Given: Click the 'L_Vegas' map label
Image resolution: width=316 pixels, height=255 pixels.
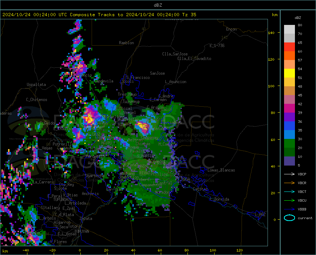Looking at the screenshot, I should 45,148.
